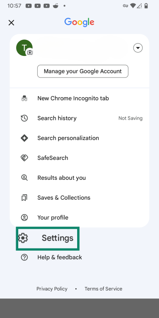Close the Google account menu

point(11,22)
